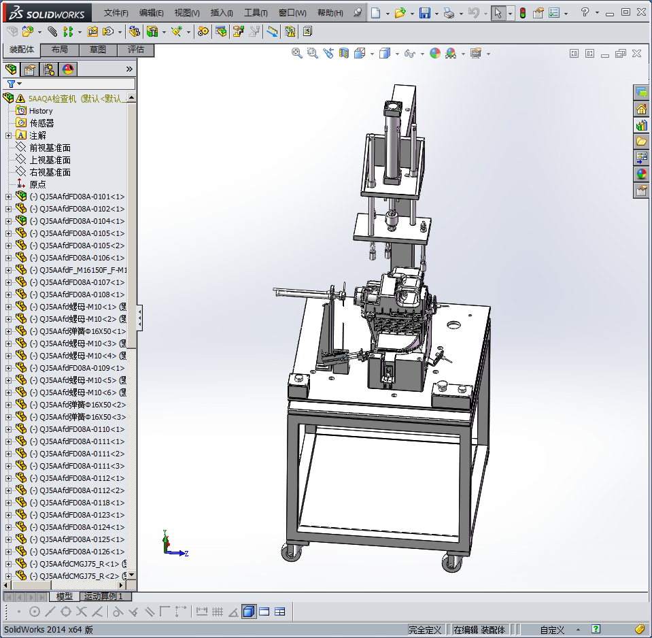This screenshot has width=652, height=638.
Task: Toggle the Select arrow tool
Action: (498, 13)
